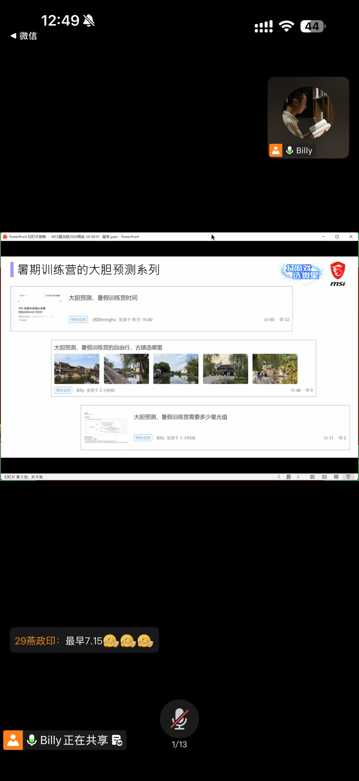
Task: Advance to the next slide arrow
Action: click(x=298, y=477)
